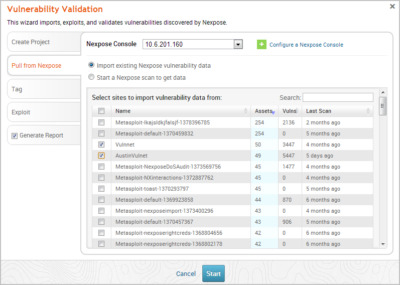Select Start a Nexpose scan radio option
The height and width of the screenshot is (285, 400).
(91, 78)
